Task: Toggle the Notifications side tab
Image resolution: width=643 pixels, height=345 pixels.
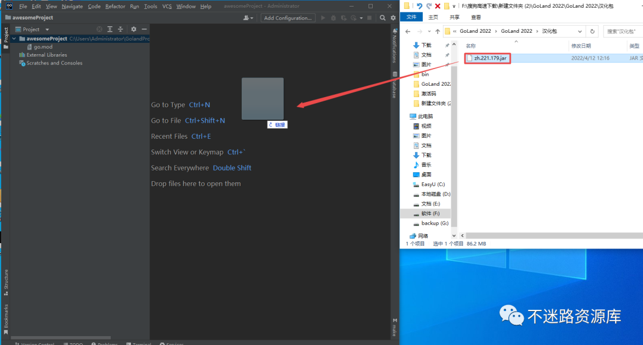Action: [x=395, y=45]
